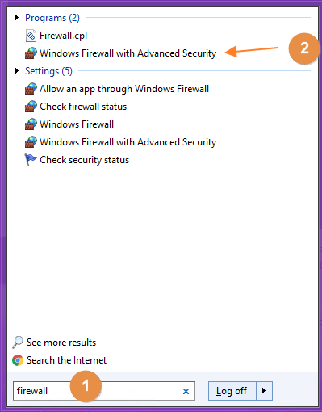The width and height of the screenshot is (322, 412).
Task: Select the Programs (2) group header
Action: [52, 18]
